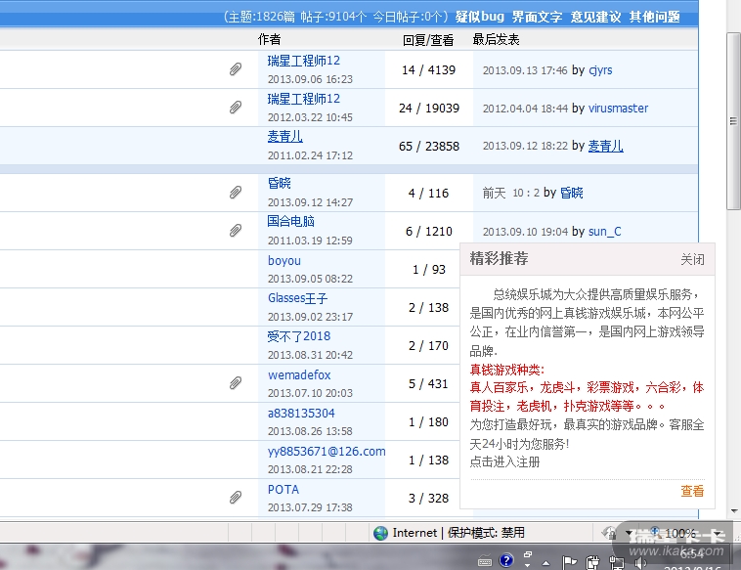
Task: Click 点击进入注册 in the popup
Action: coord(504,461)
